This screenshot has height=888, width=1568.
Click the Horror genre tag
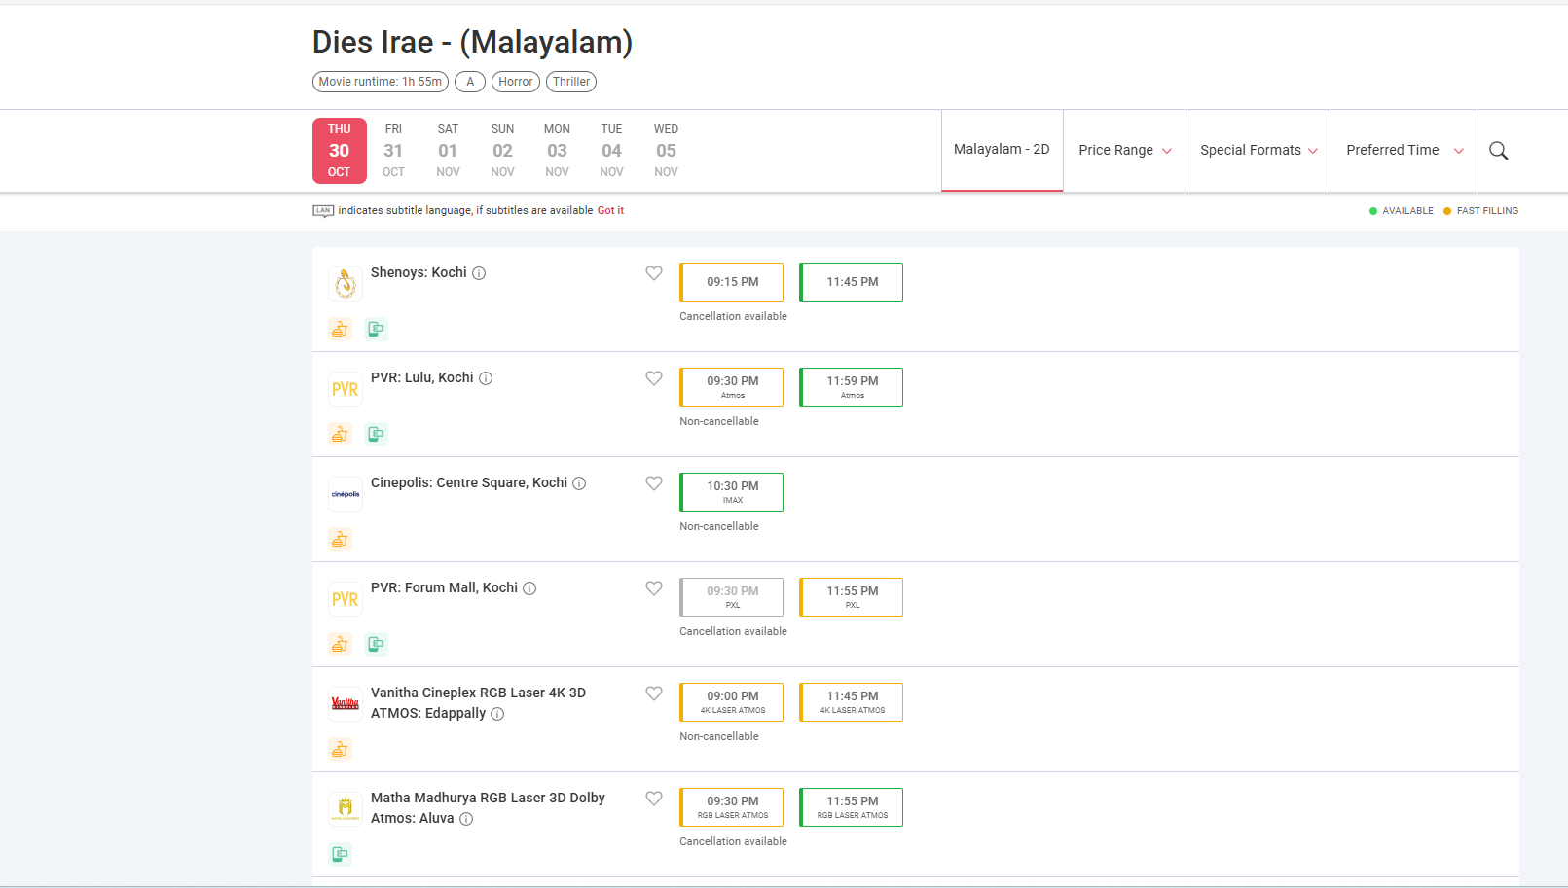515,82
